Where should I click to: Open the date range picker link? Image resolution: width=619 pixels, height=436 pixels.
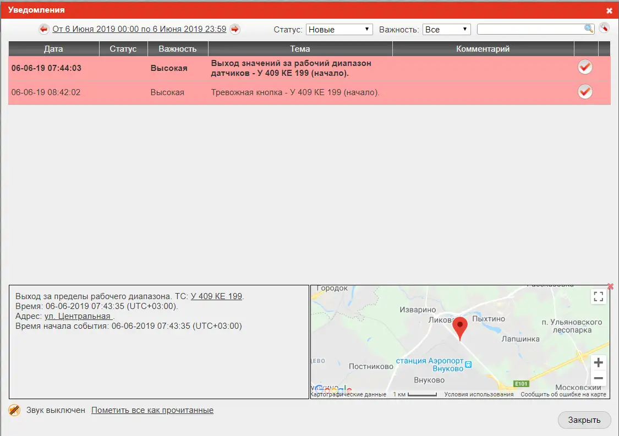139,29
